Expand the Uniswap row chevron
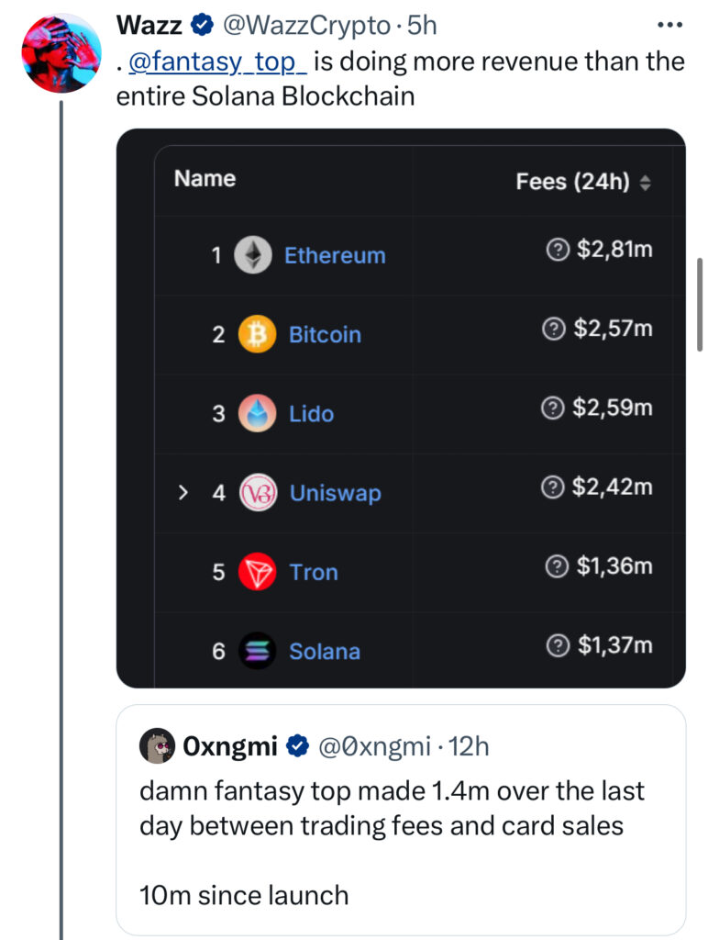 click(x=183, y=493)
